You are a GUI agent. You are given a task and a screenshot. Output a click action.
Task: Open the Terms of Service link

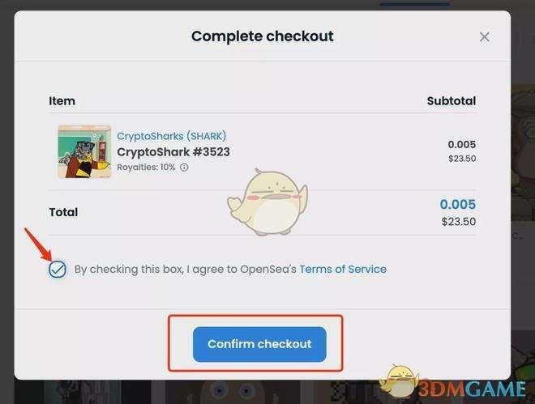point(343,269)
